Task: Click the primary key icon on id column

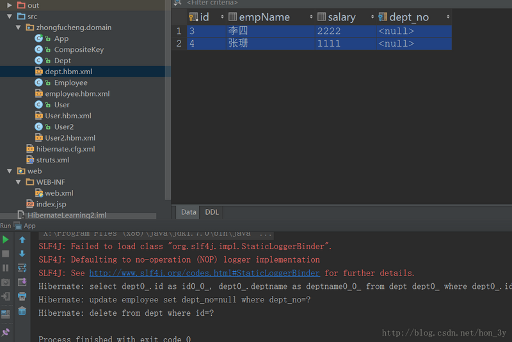Action: click(x=193, y=17)
